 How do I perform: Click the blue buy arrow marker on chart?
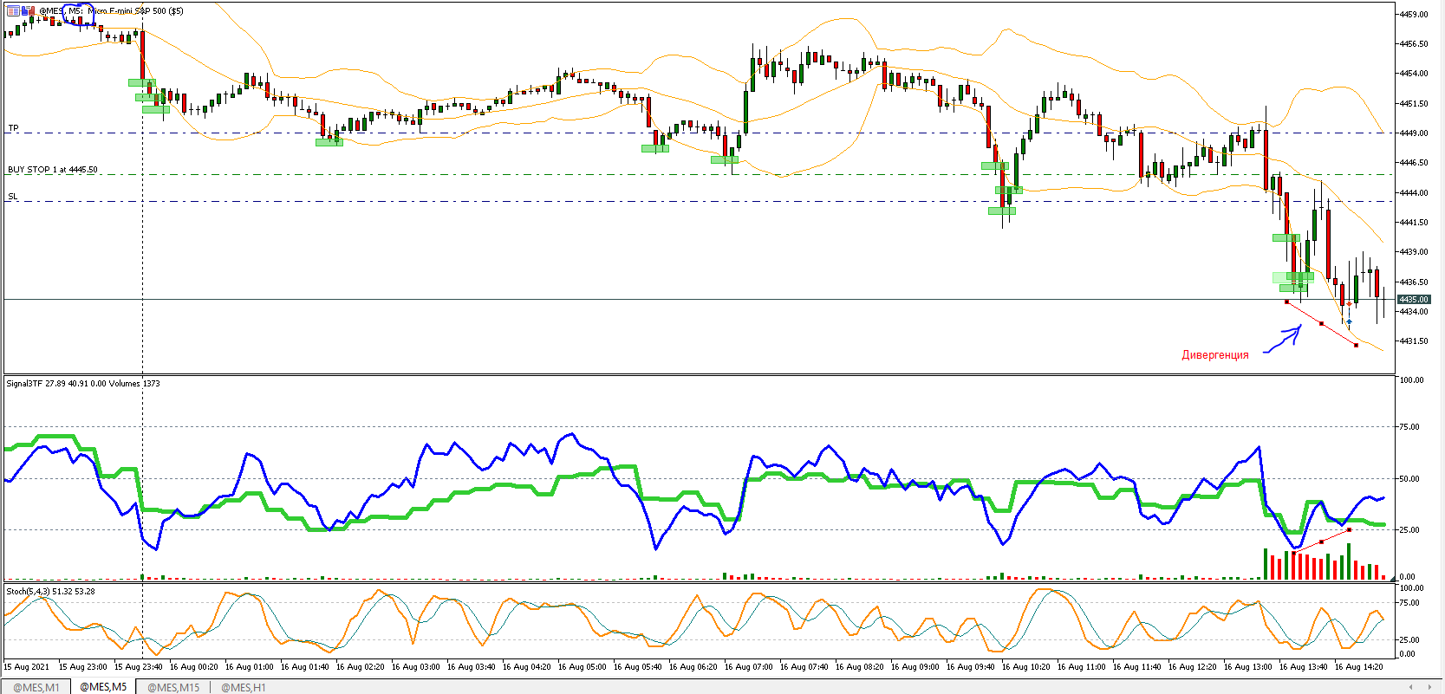pyautogui.click(x=1349, y=321)
